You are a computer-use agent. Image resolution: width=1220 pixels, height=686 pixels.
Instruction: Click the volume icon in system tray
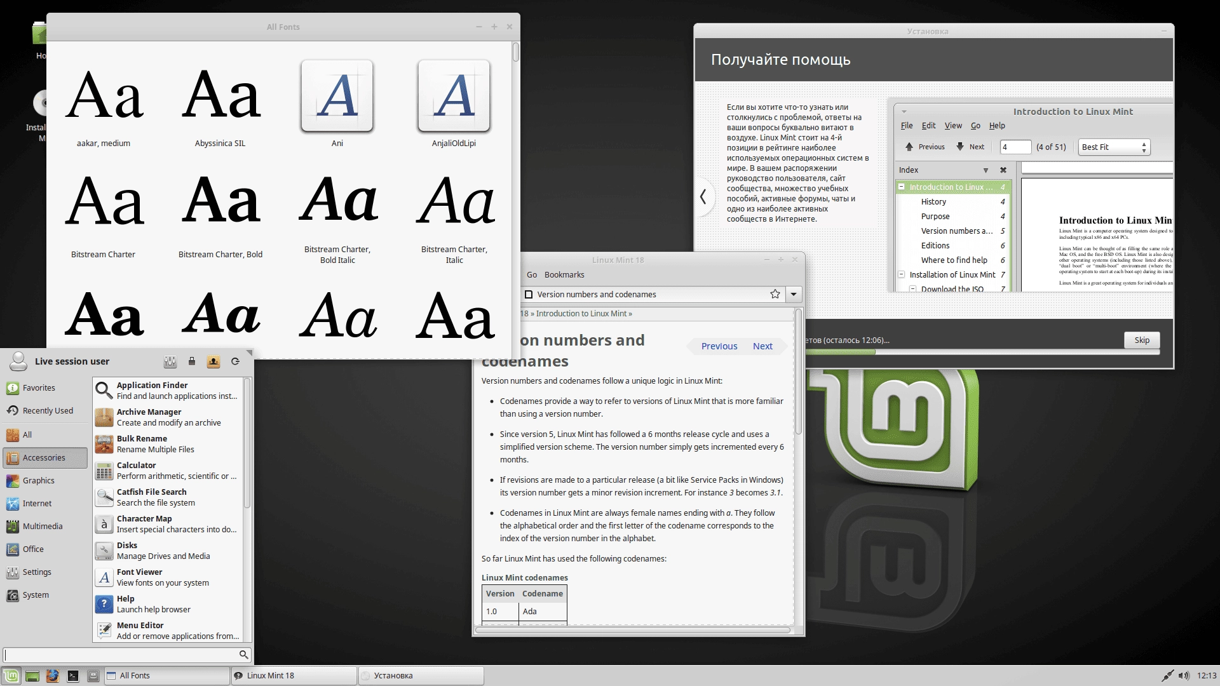pos(1184,676)
